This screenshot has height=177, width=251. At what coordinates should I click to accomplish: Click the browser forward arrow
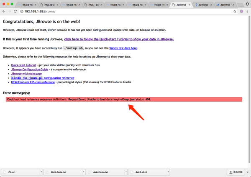pos(10,11)
